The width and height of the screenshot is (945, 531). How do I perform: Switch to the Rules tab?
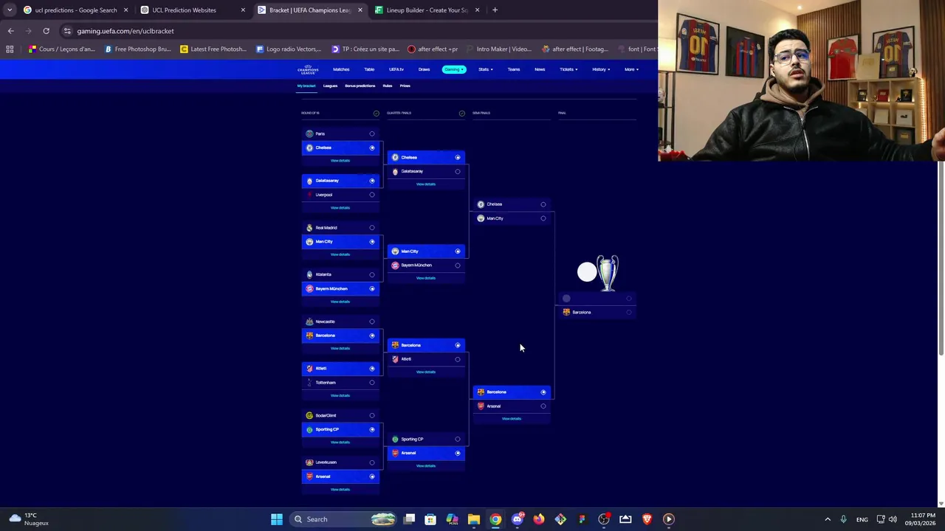click(x=387, y=86)
